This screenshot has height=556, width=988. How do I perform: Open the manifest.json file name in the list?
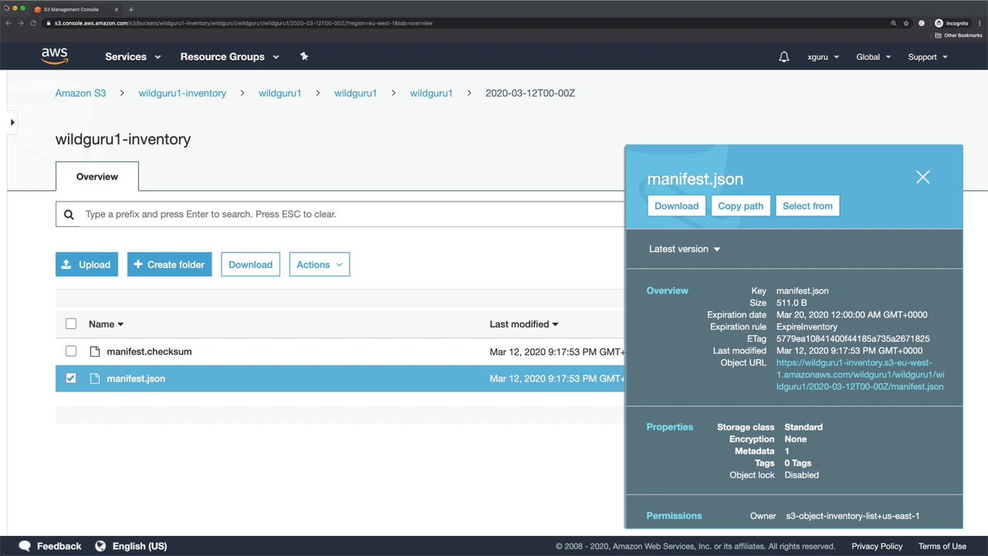click(x=136, y=378)
